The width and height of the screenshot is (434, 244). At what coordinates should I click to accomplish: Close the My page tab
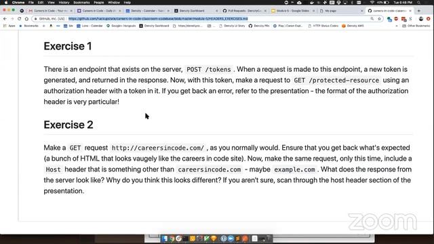pos(361,11)
